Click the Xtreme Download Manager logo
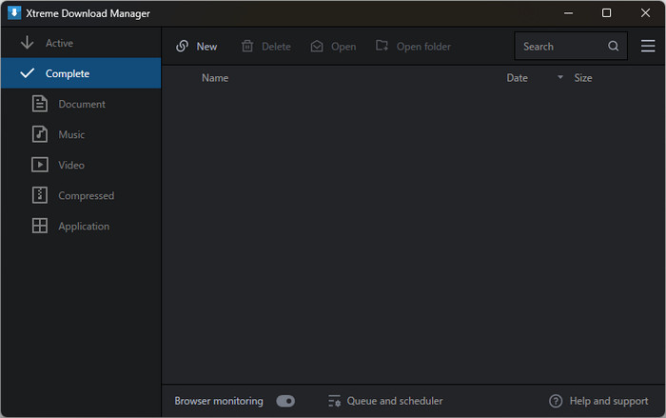Screen dimensions: 666x418 [x=14, y=12]
